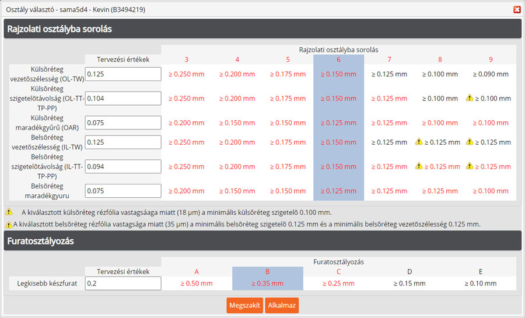
Task: Click the Külsőréteg maradékgyűrű (OAR) input field
Action: point(123,123)
